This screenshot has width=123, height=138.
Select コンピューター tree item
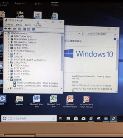pos(18,57)
